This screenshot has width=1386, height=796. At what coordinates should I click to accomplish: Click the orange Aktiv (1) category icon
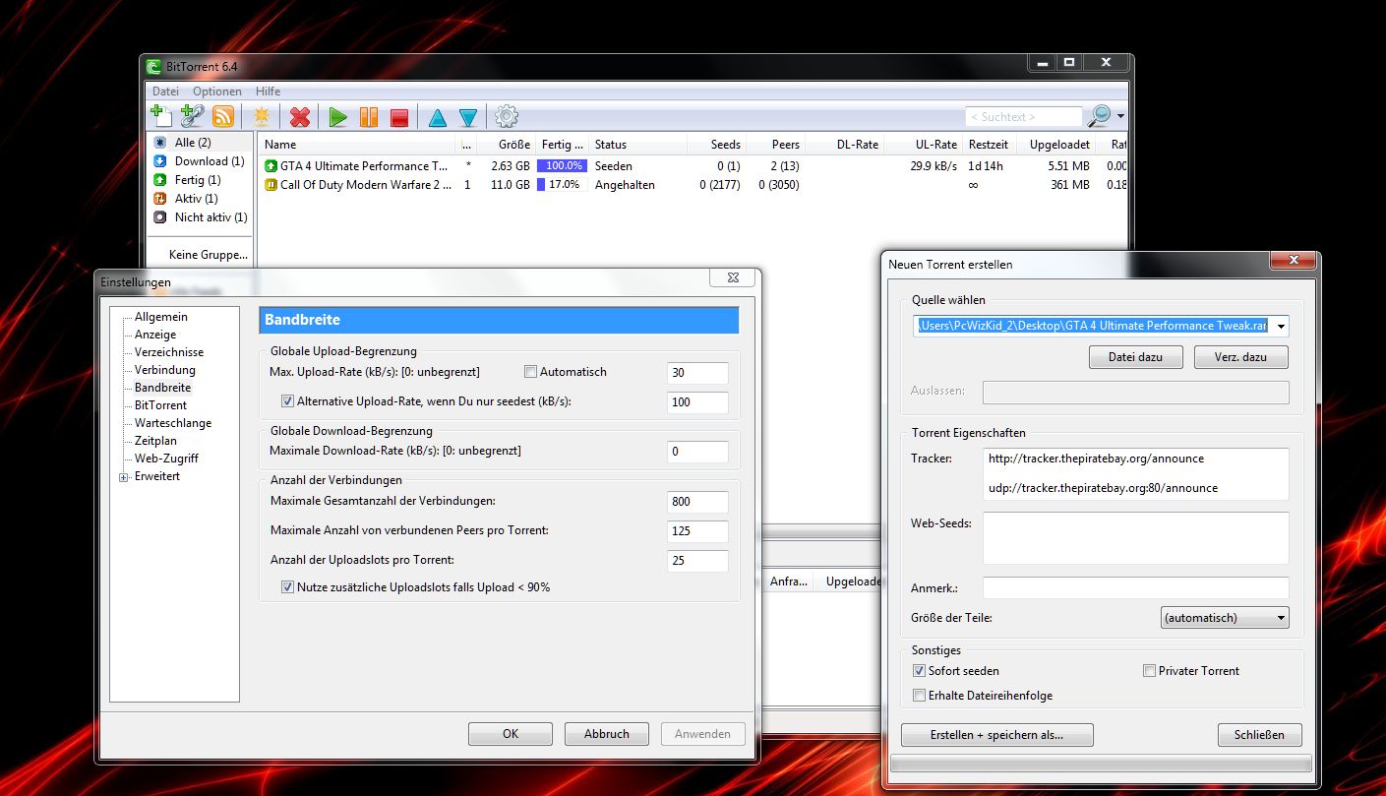click(160, 199)
